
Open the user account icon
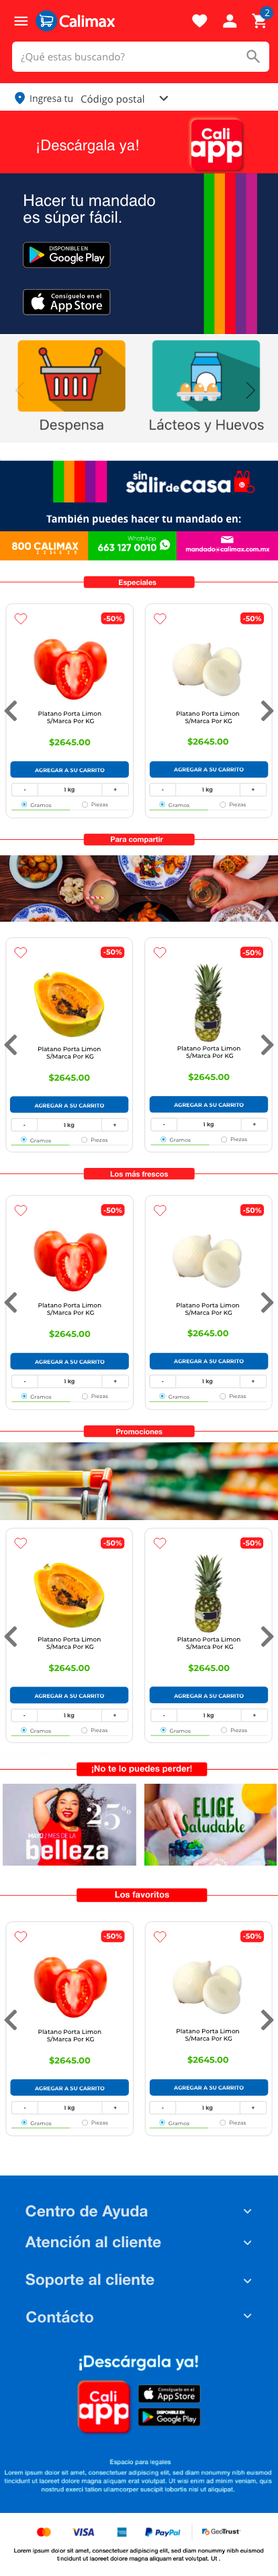(229, 21)
